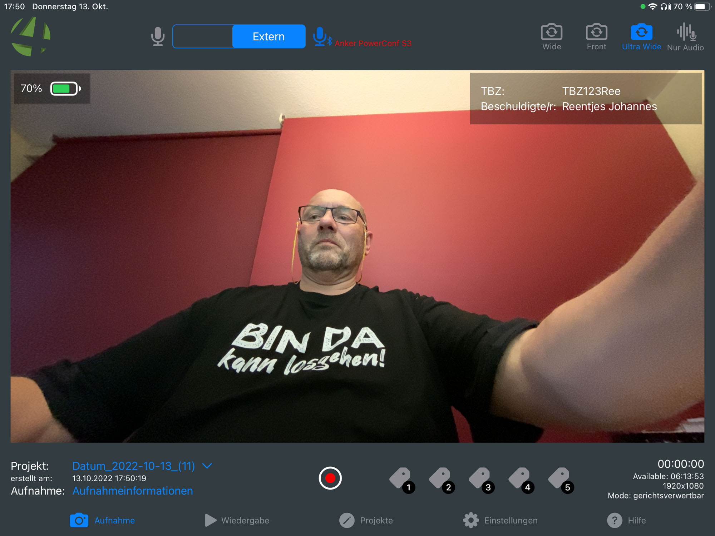Select the Ultra Wide camera
Screen dimensions: 715x536
pos(641,37)
